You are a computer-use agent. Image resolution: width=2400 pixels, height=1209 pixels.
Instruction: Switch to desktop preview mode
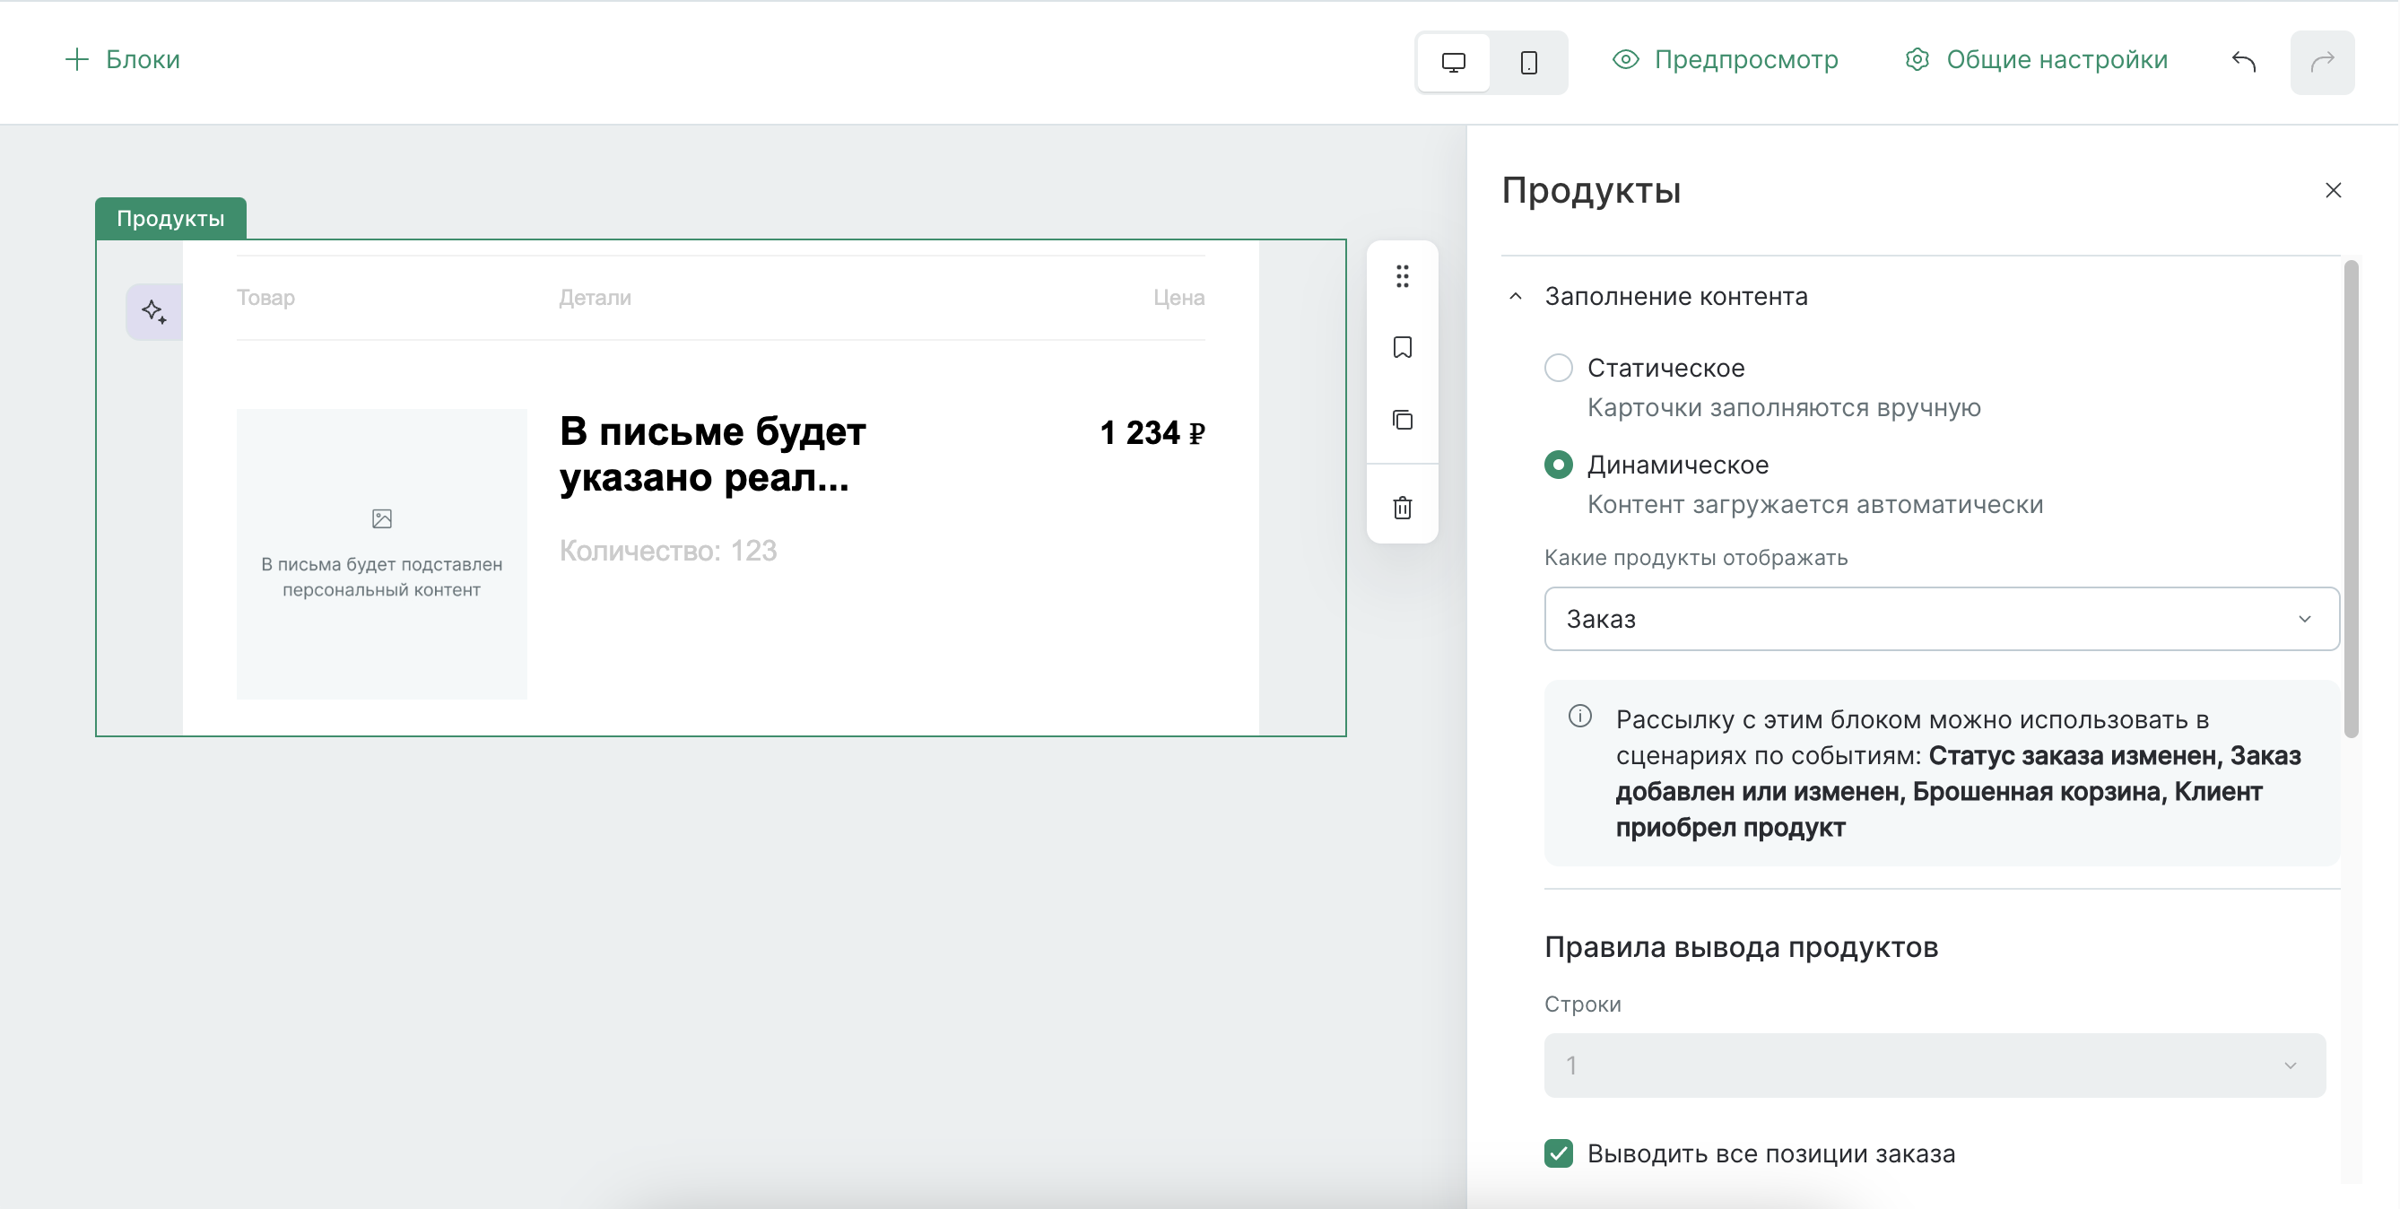1454,63
